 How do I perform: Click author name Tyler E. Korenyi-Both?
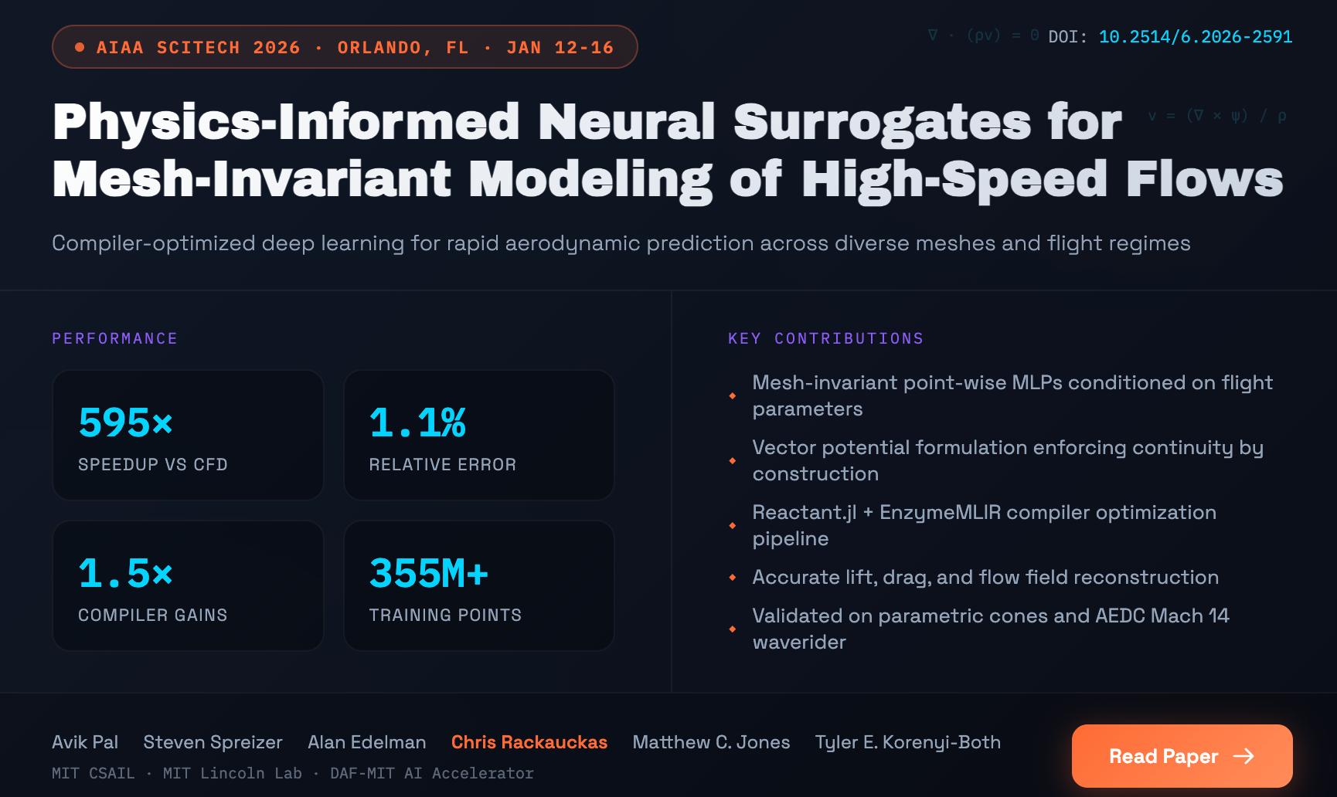(x=907, y=742)
